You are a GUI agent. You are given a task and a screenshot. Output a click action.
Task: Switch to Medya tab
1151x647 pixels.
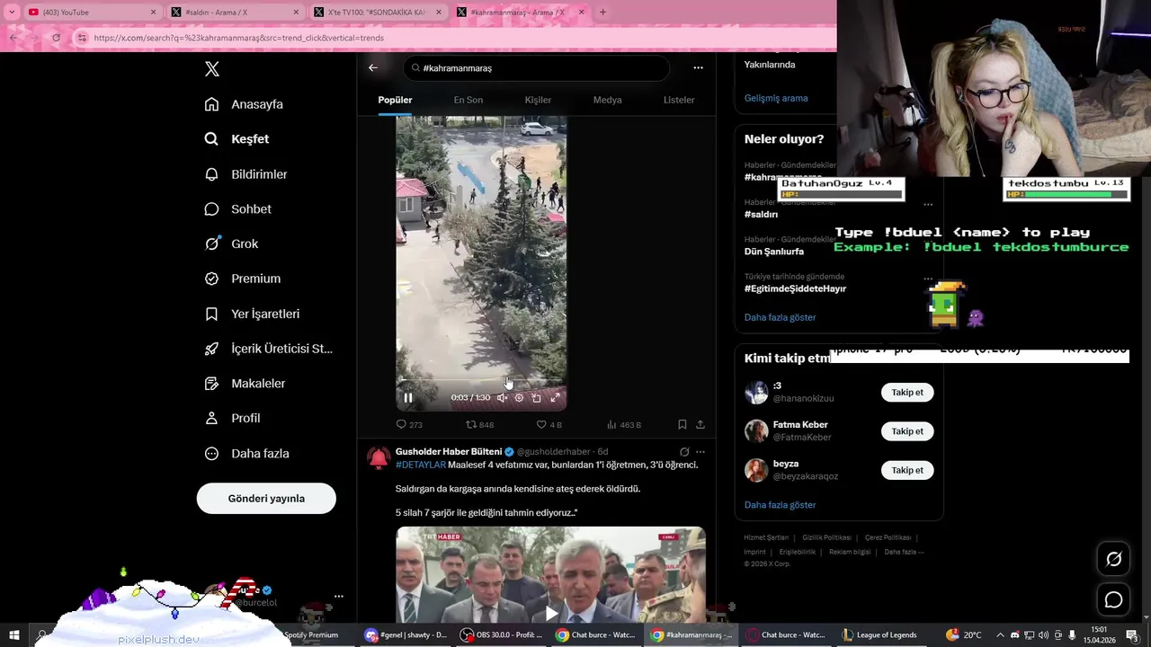607,100
